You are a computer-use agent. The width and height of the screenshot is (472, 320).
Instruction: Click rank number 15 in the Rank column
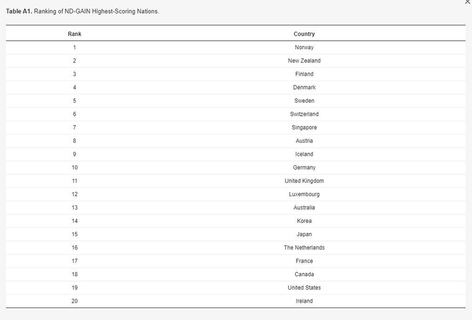[x=75, y=234]
